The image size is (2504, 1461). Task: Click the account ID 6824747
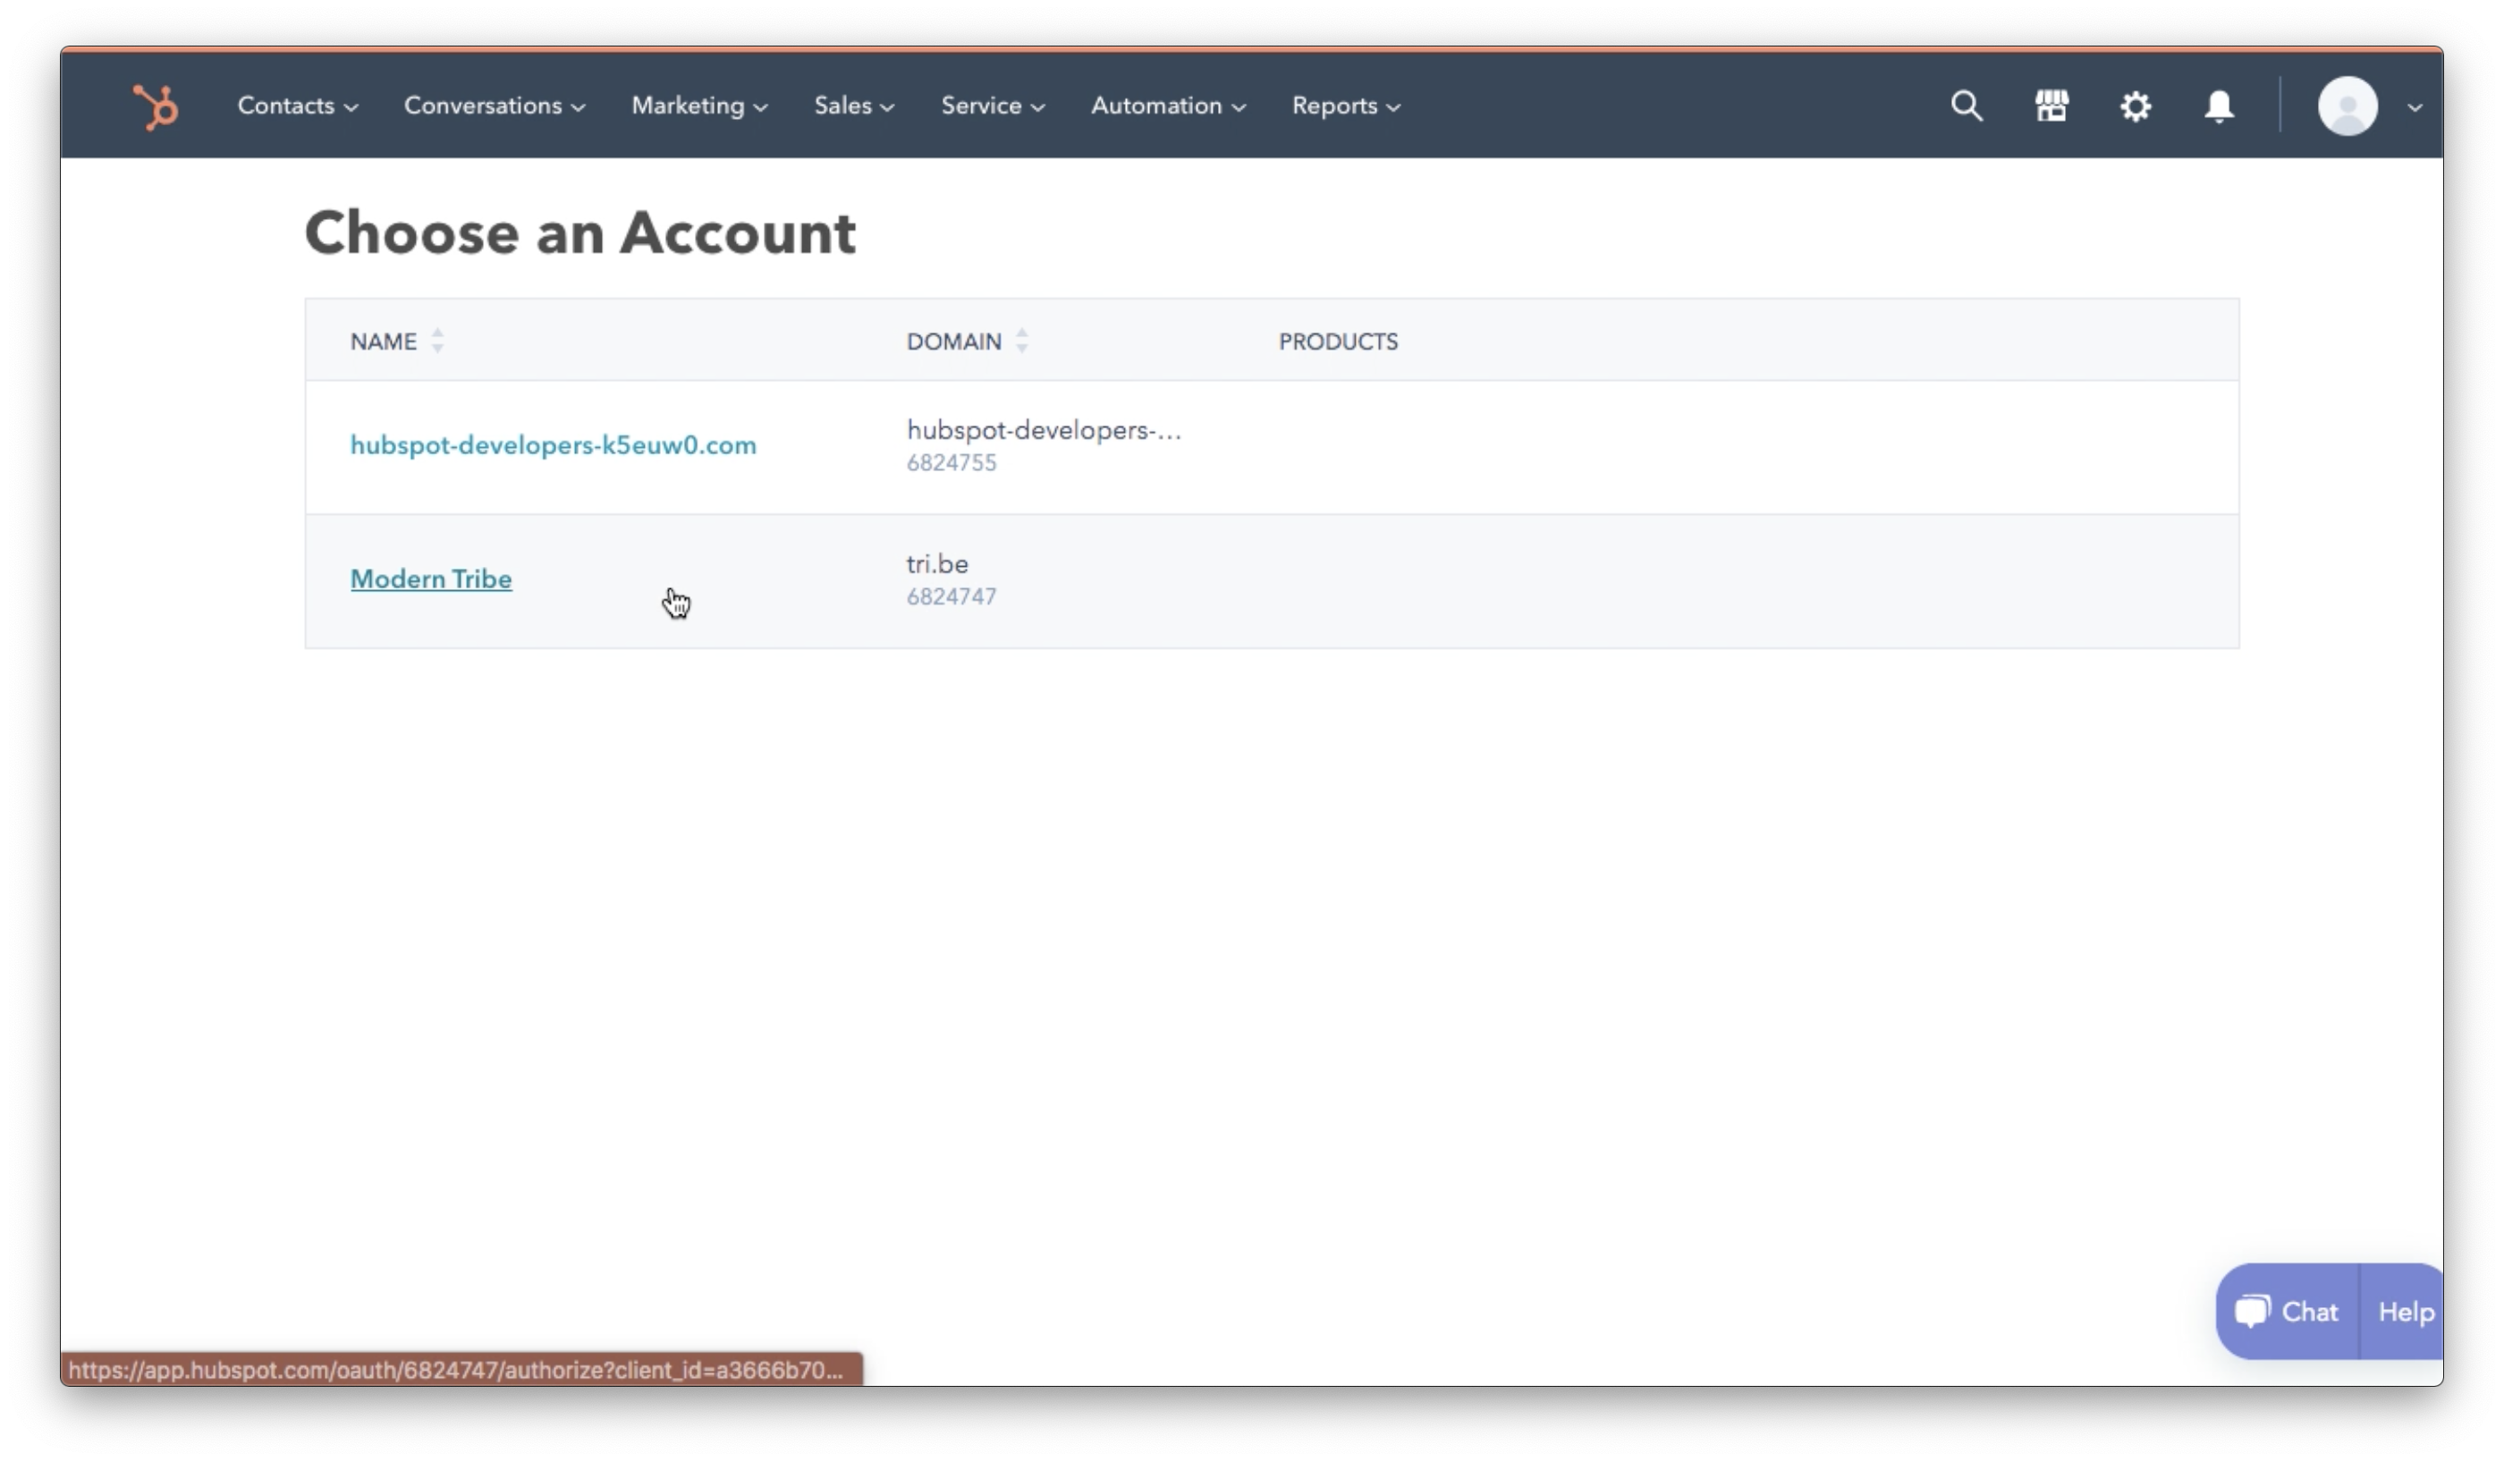pos(951,595)
